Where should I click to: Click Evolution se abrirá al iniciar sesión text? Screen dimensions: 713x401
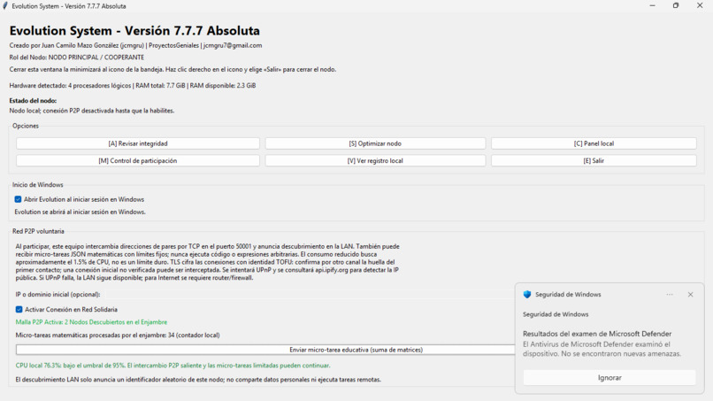80,212
